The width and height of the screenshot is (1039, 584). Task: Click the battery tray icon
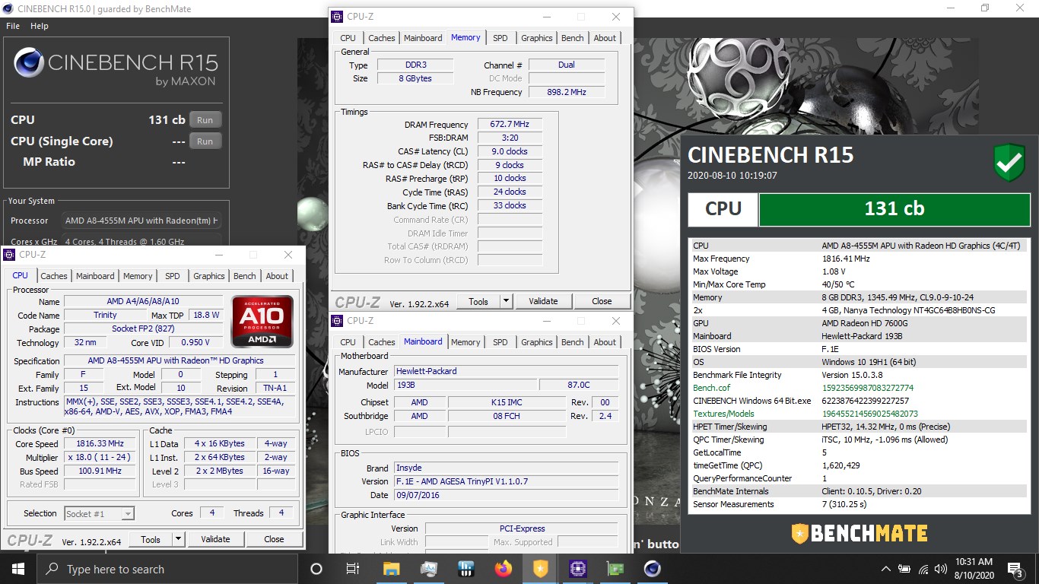905,569
